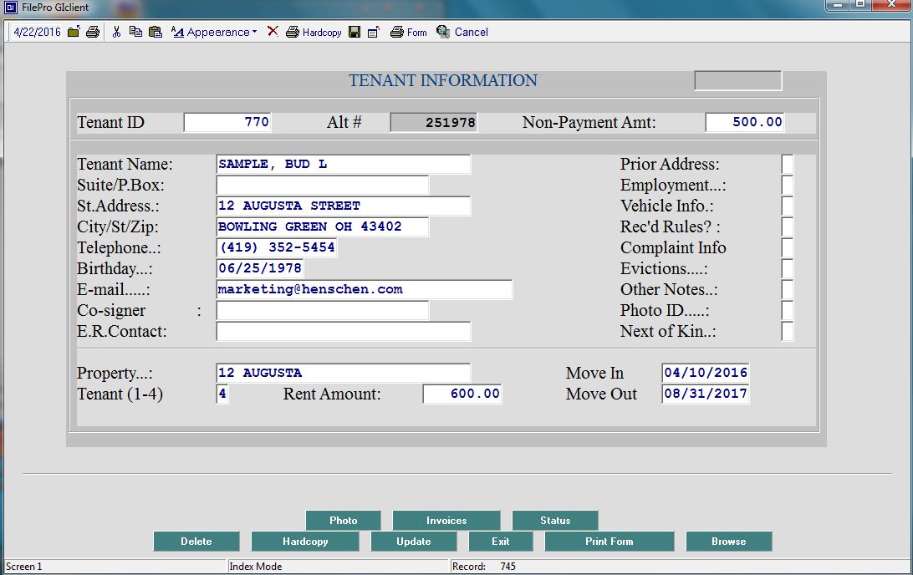Viewport: 913px width, 575px height.
Task: Click the Browse button
Action: tap(728, 542)
